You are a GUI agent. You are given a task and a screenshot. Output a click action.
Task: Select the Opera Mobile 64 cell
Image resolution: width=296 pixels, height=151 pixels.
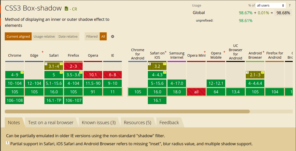216,92
